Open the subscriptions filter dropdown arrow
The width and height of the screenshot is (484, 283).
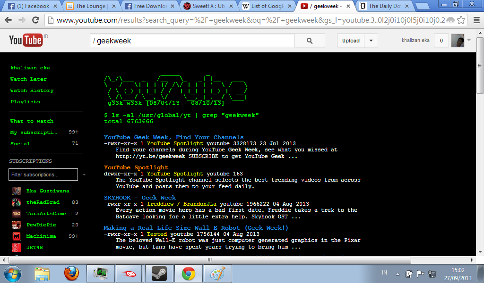click(x=84, y=175)
